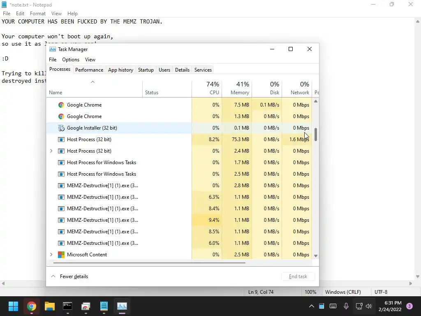Open File Explorer from the taskbar
Viewport: 421px width, 316px height.
tap(50, 306)
